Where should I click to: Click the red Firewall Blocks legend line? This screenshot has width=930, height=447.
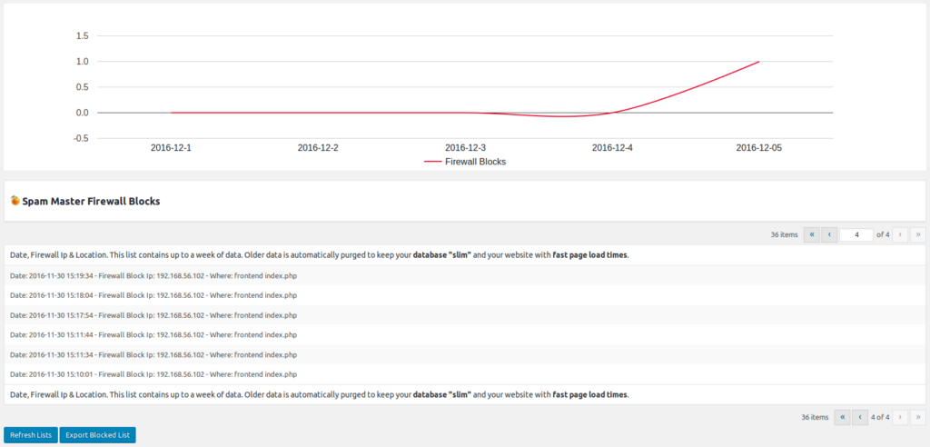tap(432, 162)
